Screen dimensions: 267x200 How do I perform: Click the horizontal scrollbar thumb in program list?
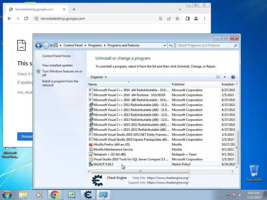click(x=141, y=171)
